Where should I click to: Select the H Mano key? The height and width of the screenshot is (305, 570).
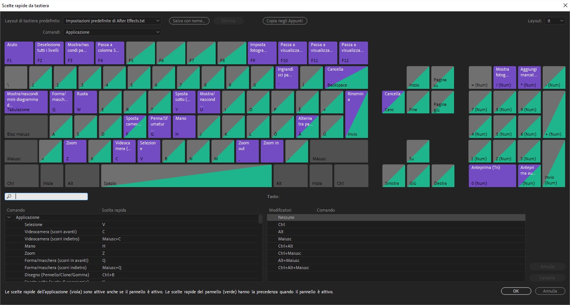[184, 127]
